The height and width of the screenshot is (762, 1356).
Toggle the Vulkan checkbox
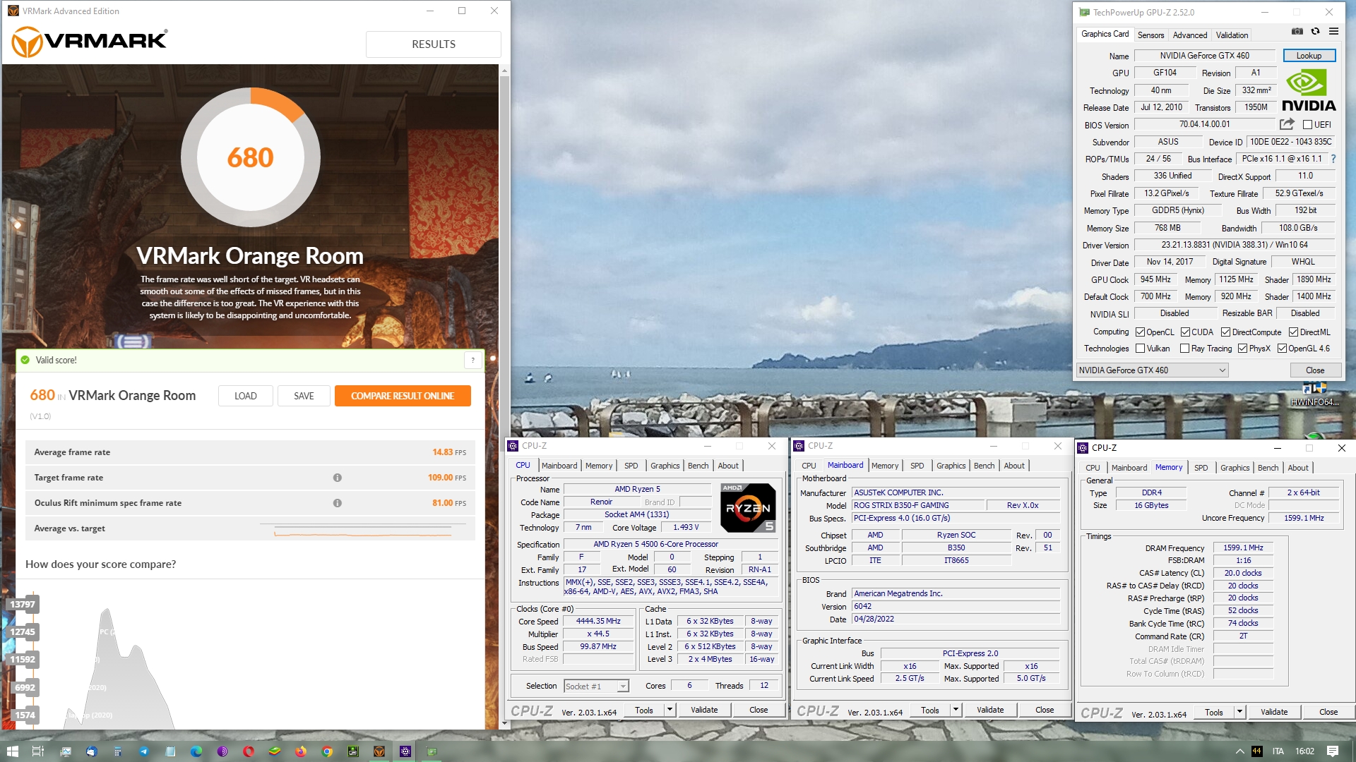click(1140, 349)
